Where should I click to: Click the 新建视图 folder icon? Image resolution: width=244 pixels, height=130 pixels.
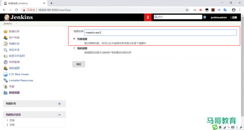point(5,93)
